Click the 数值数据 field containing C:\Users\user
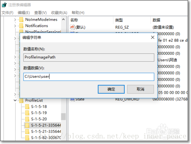The height and width of the screenshot is (144, 191). click(89, 77)
